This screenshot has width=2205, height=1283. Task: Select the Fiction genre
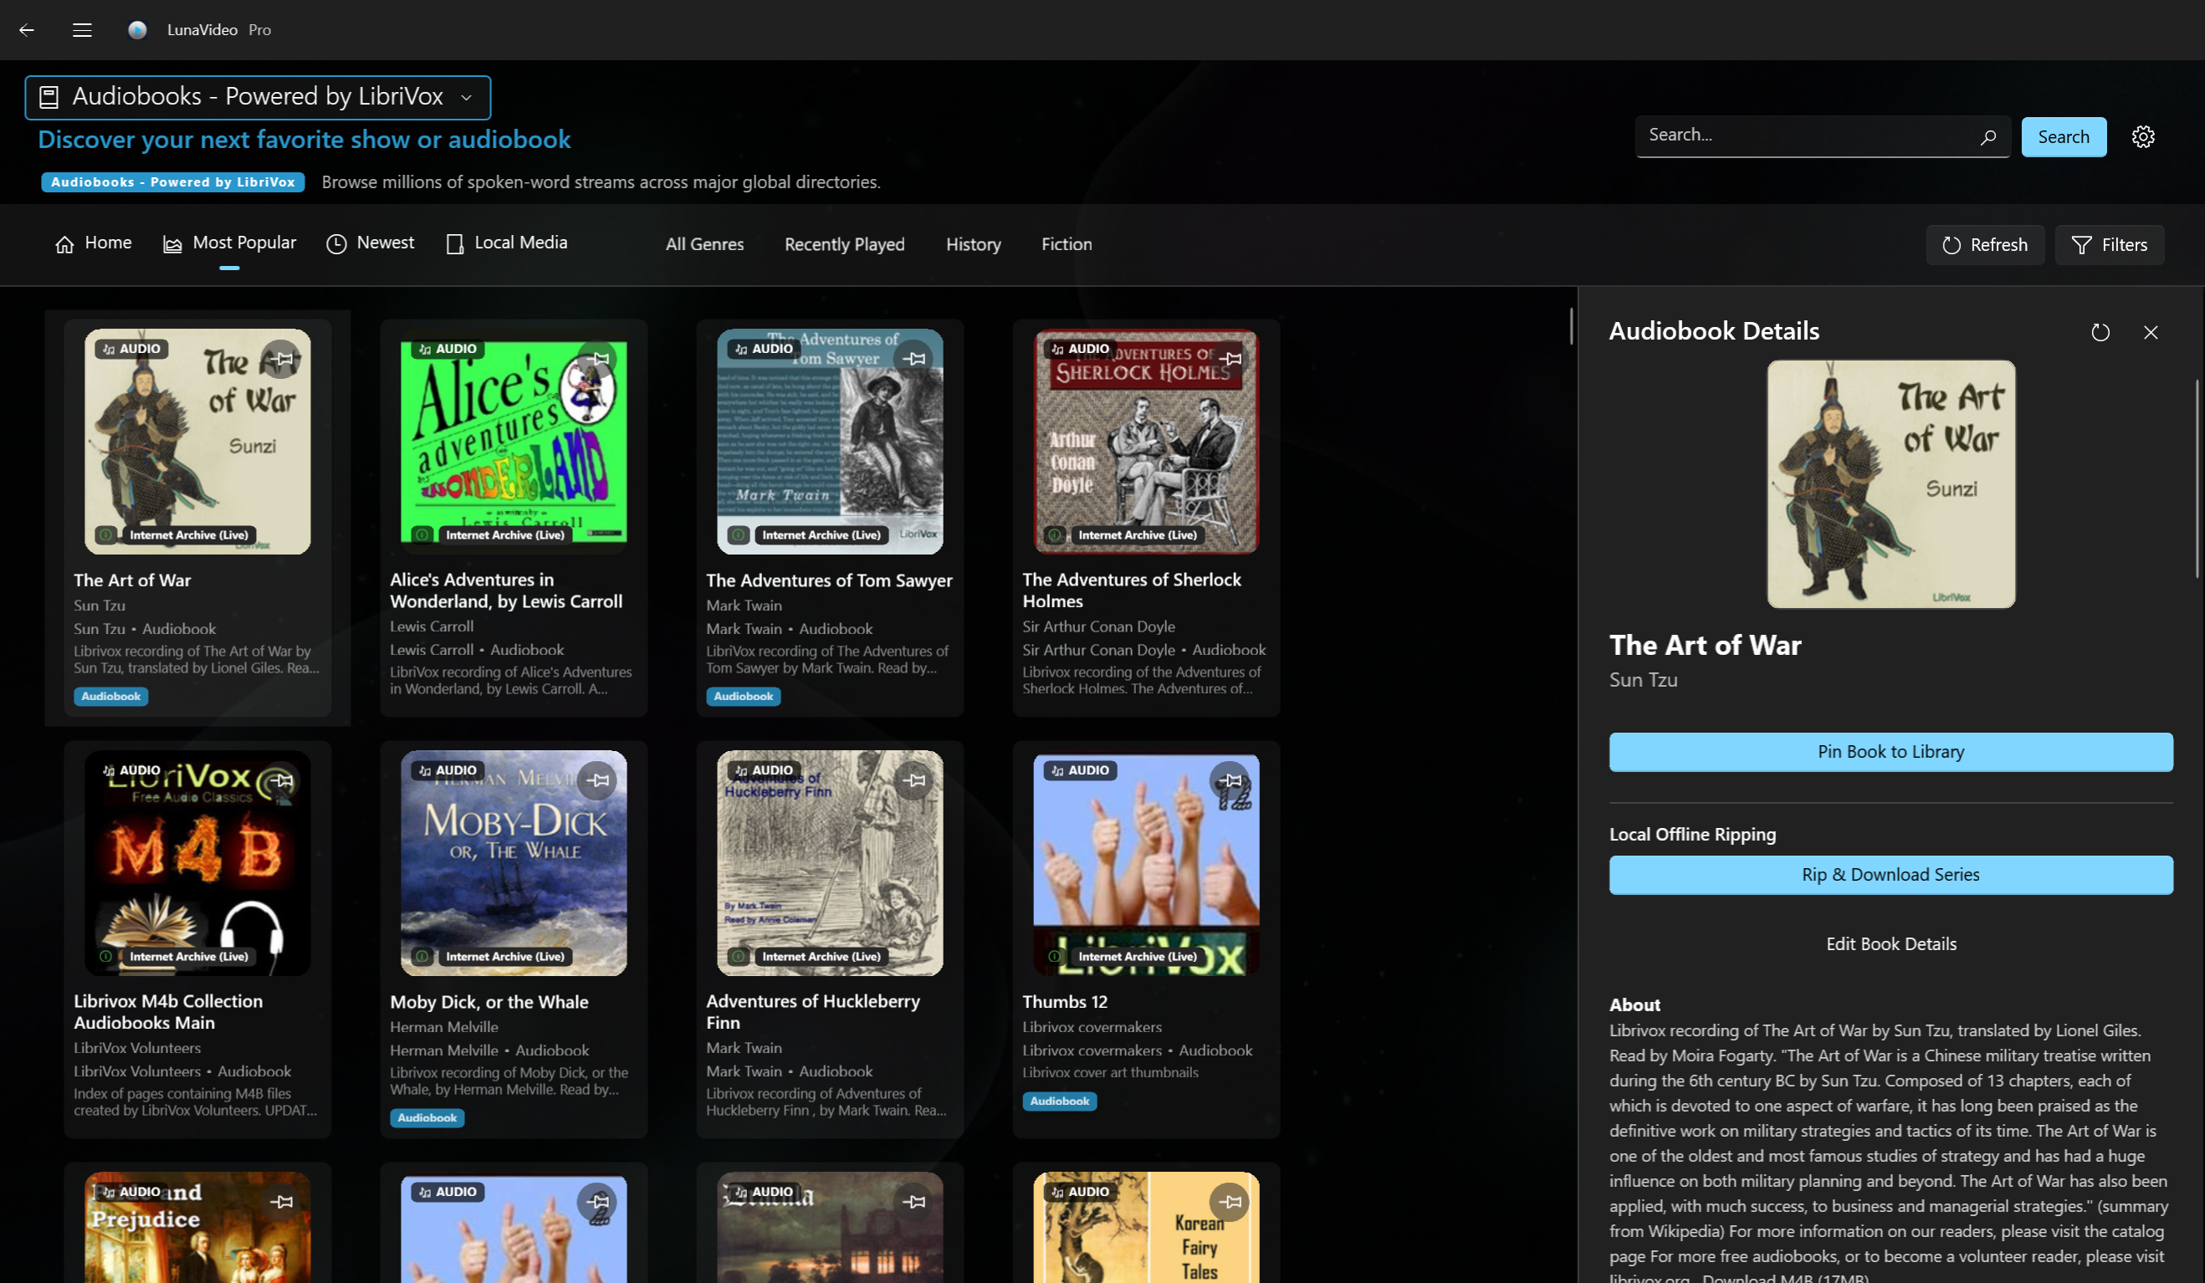click(1067, 244)
